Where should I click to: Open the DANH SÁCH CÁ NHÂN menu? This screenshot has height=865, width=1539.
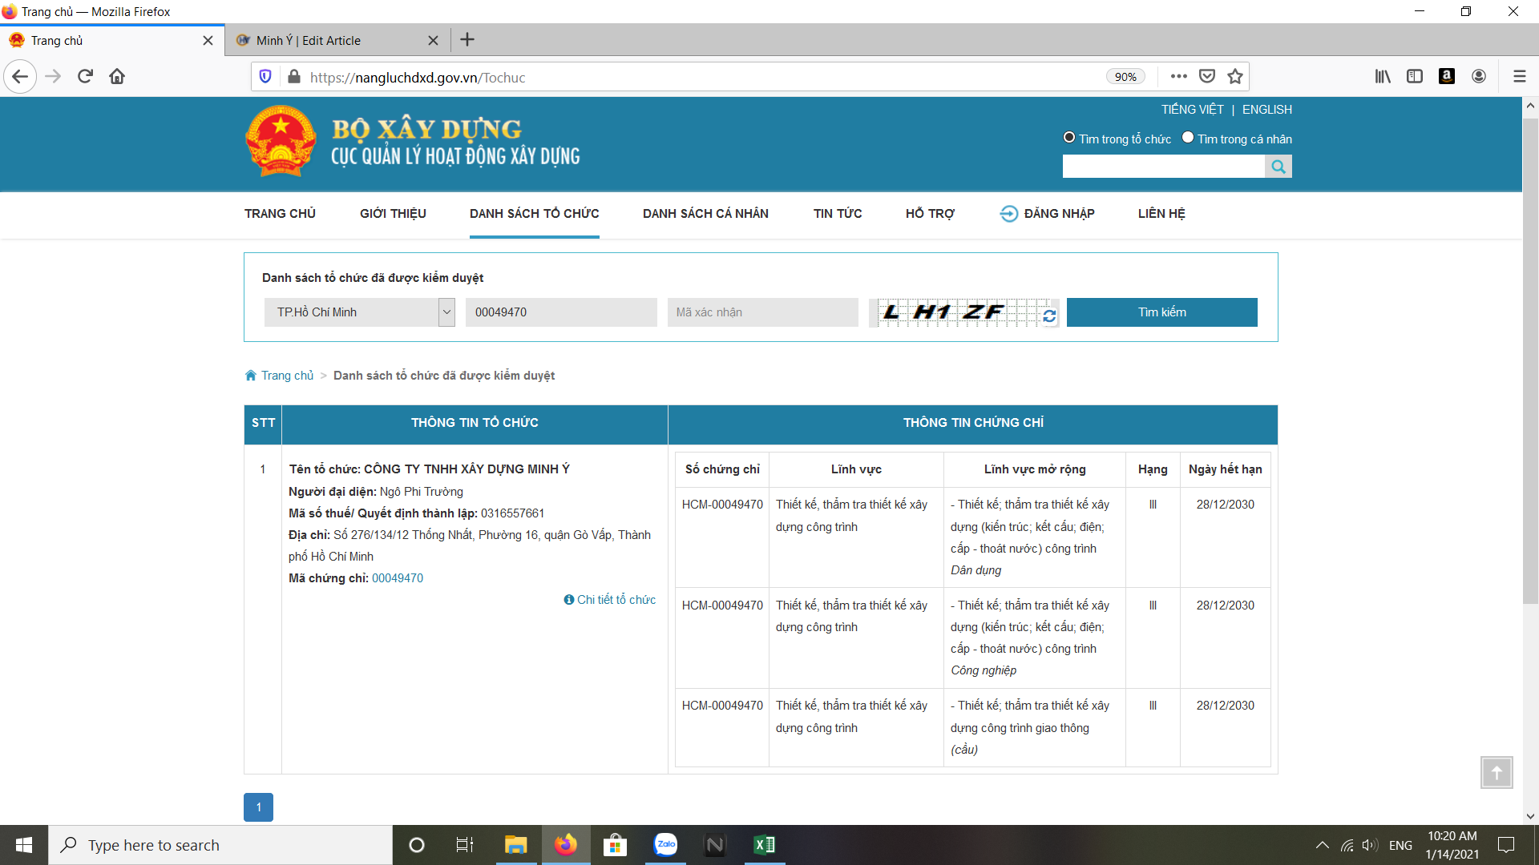click(x=705, y=214)
